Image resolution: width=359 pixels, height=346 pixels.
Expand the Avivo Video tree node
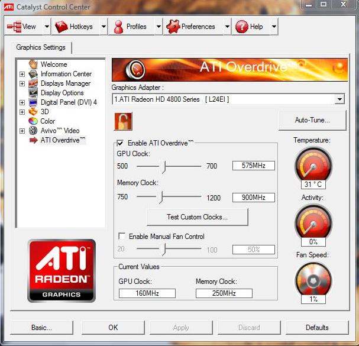point(22,131)
